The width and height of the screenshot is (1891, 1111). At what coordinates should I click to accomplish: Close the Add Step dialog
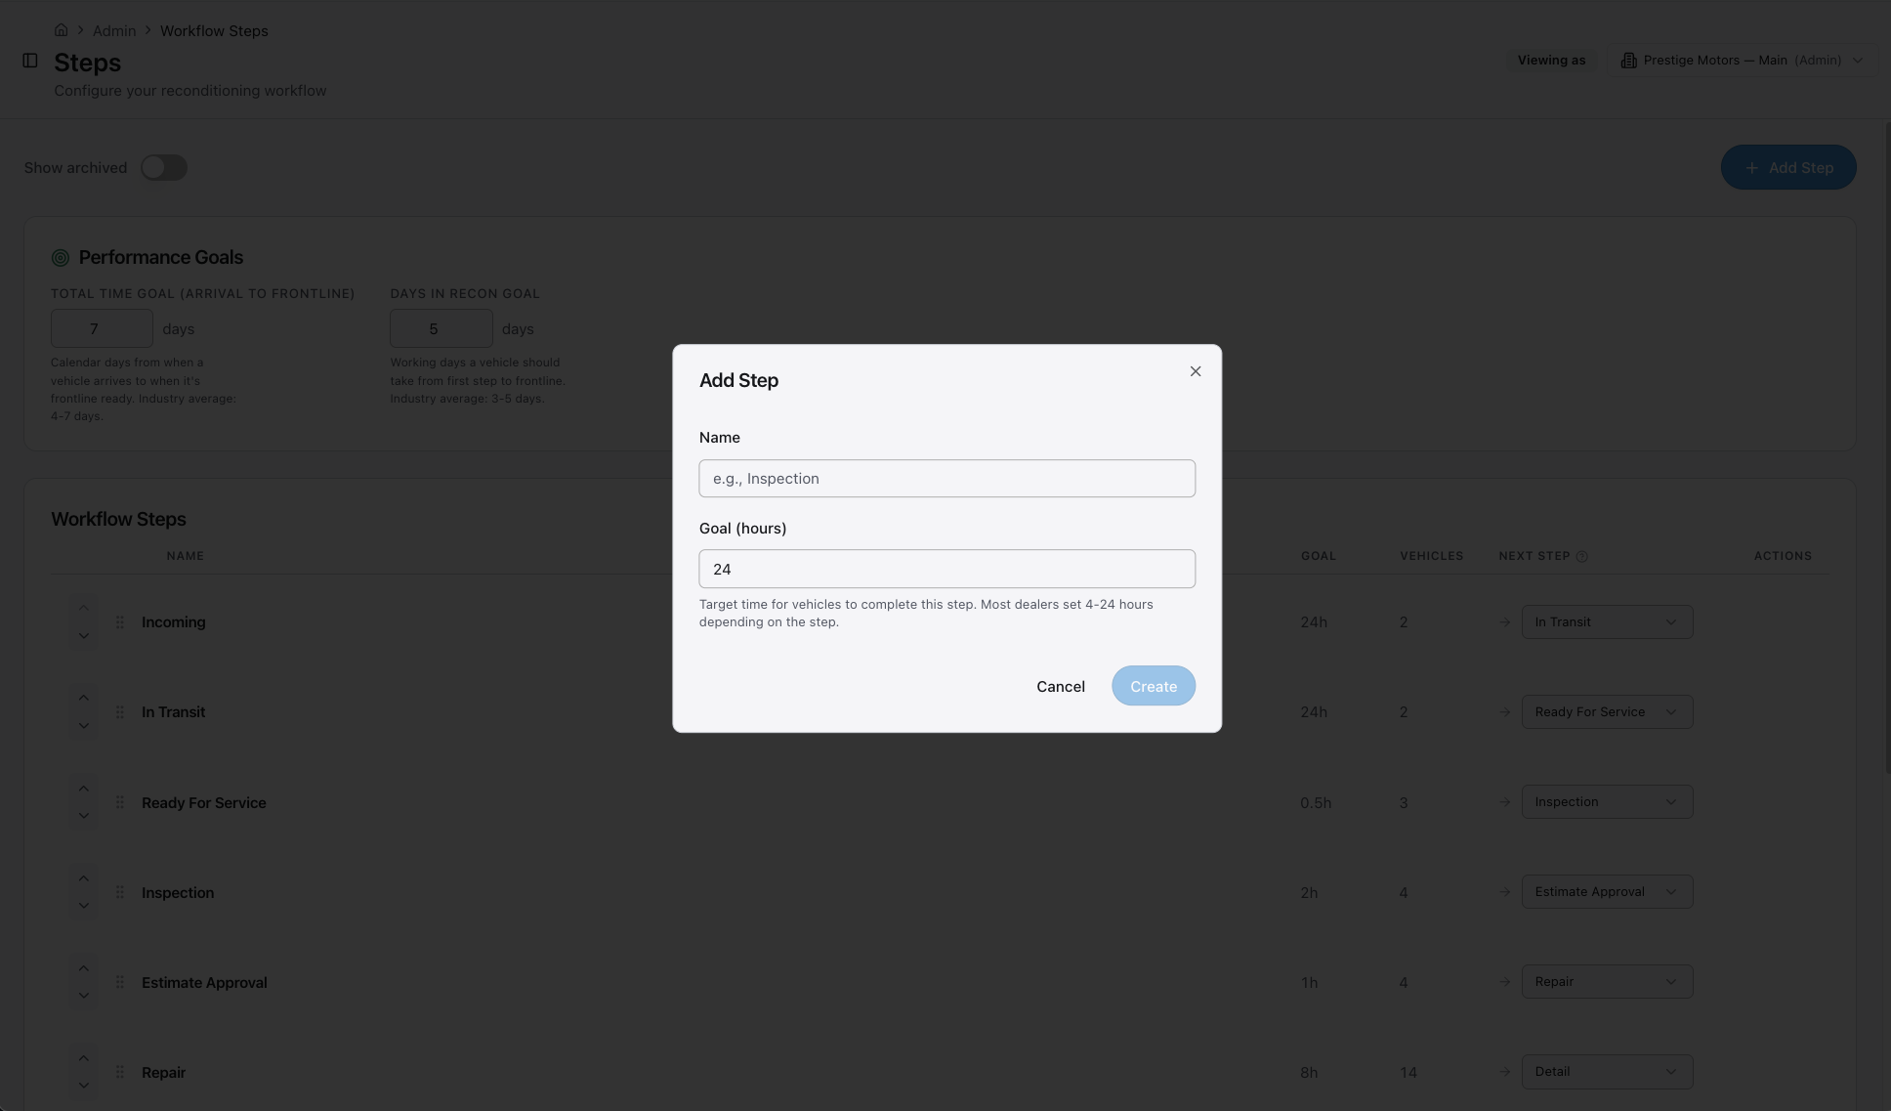[1196, 371]
